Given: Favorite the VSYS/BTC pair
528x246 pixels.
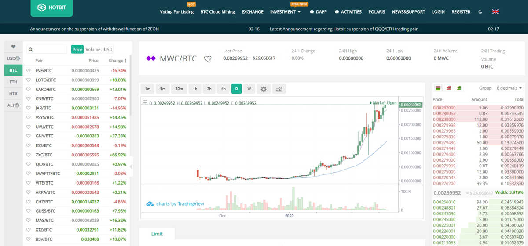Looking at the screenshot, I should pos(29,117).
